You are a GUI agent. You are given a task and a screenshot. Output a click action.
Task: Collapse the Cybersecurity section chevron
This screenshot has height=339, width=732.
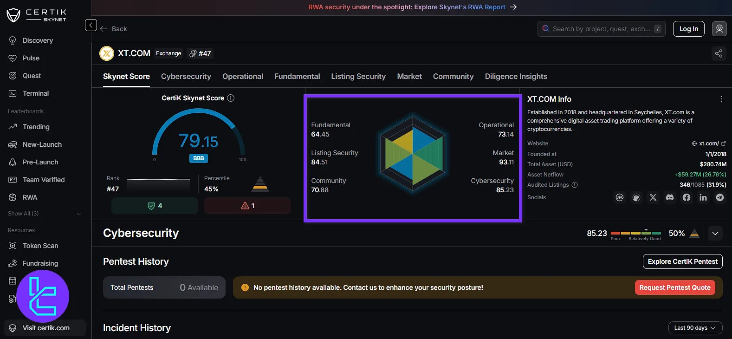715,233
